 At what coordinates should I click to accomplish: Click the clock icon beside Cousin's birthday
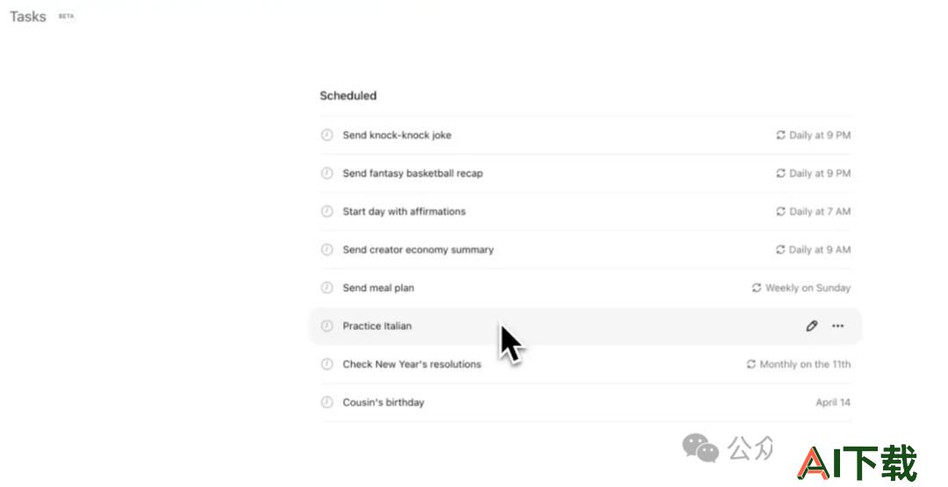327,403
